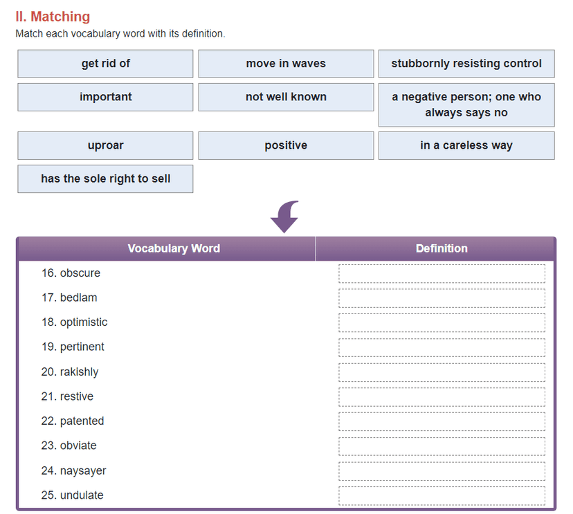Choose the "in a careless way" tile

pos(466,145)
